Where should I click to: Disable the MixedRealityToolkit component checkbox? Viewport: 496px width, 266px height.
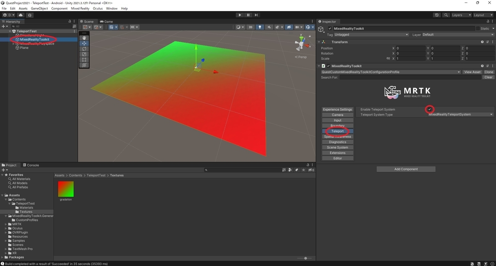tap(328, 66)
